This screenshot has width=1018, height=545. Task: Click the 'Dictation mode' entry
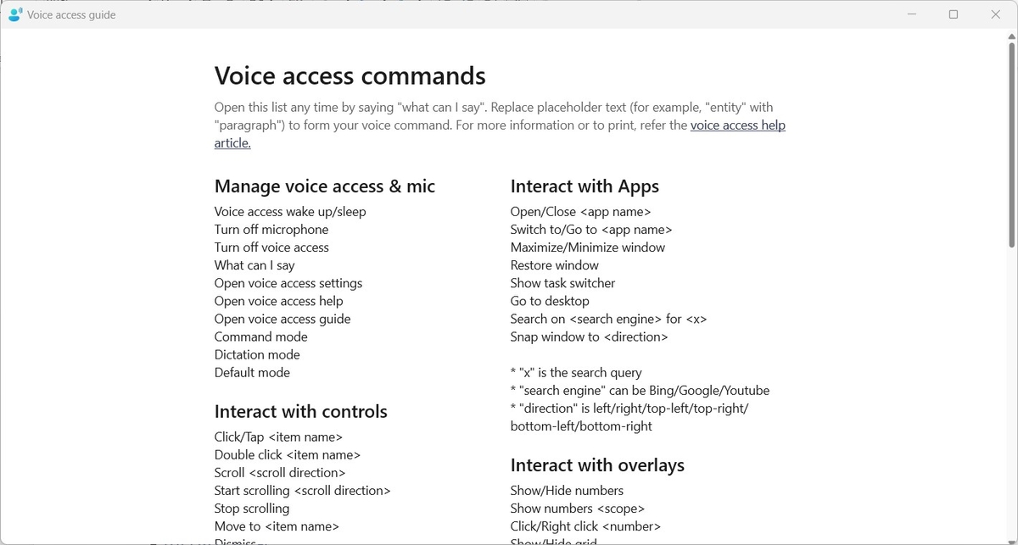click(x=257, y=354)
